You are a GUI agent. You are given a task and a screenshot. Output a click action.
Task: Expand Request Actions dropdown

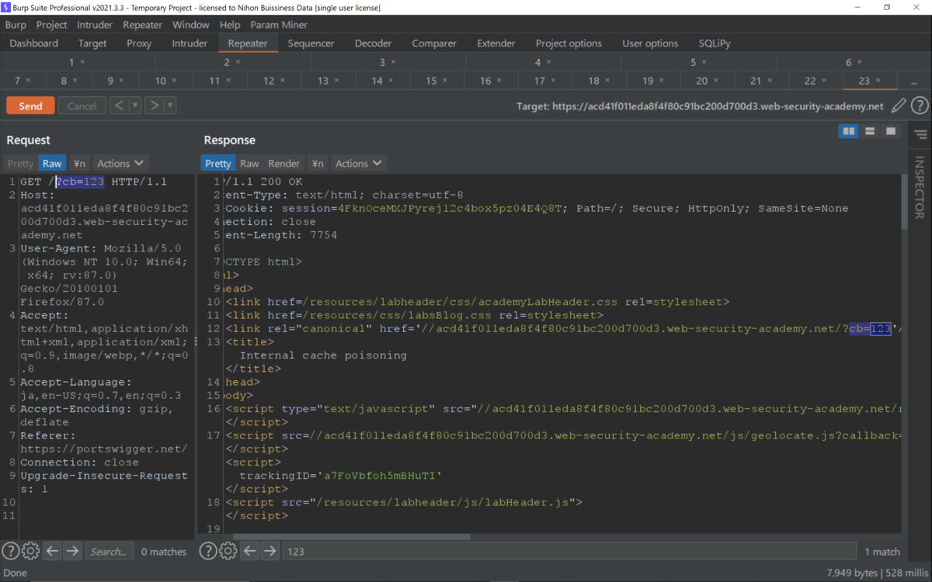point(120,163)
